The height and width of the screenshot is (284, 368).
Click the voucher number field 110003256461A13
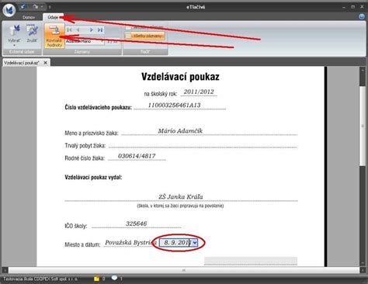pyautogui.click(x=180, y=106)
